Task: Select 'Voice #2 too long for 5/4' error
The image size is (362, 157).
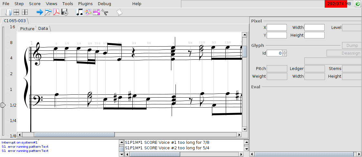Action: [x=167, y=148]
